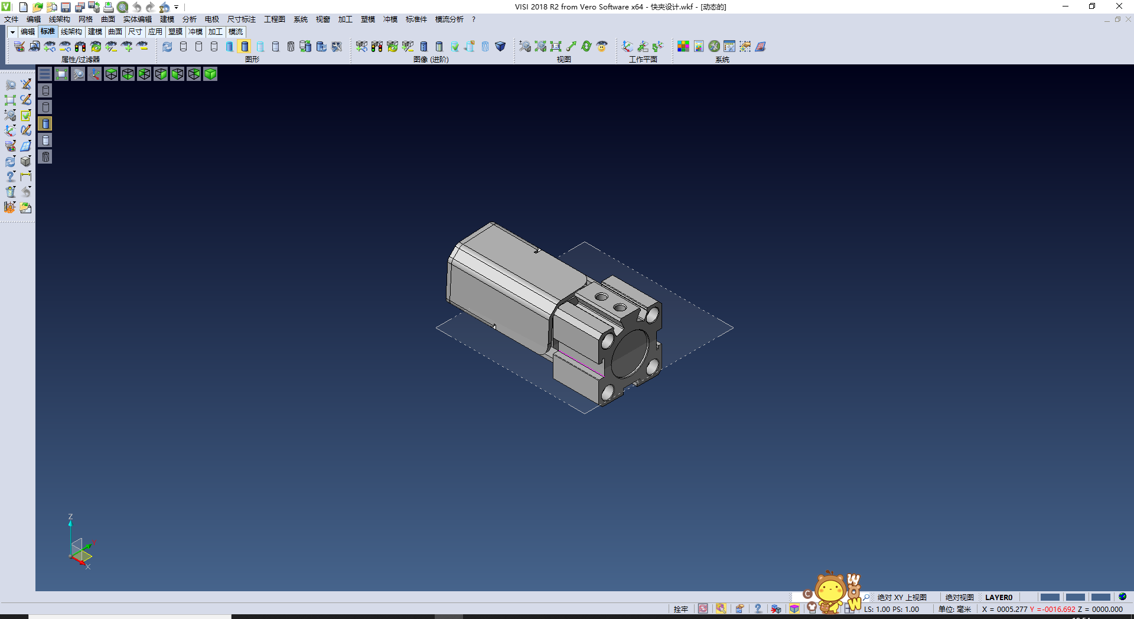Open the 实体编辑 menu

pos(137,19)
